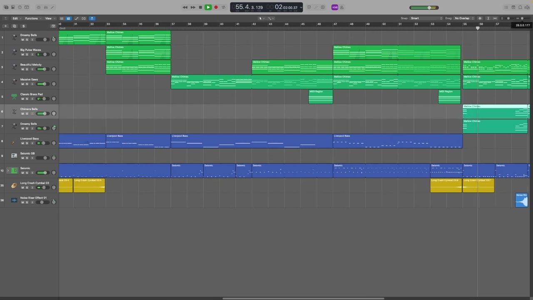Click the Track Up arrow icon
This screenshot has width=533, height=300.
pos(6,18)
